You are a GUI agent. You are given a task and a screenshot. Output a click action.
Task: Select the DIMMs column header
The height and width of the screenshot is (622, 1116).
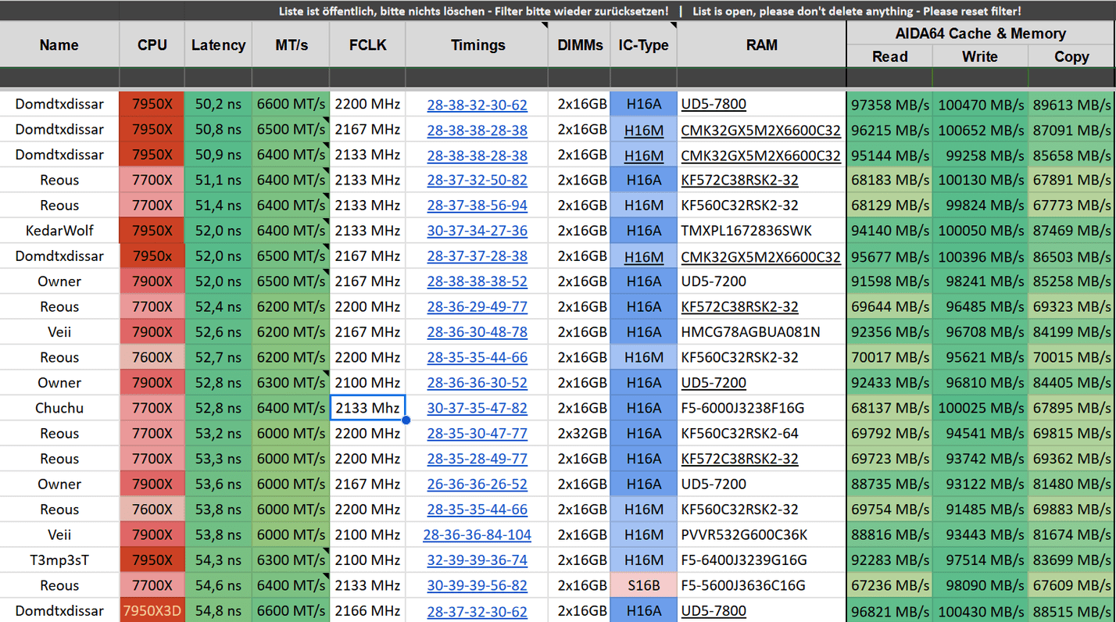point(580,45)
